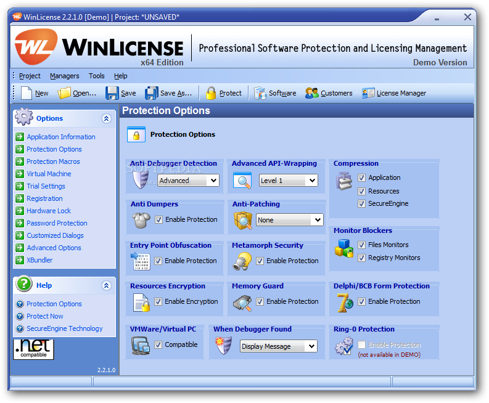
Task: Click the Save floppy disk icon
Action: coord(112,93)
